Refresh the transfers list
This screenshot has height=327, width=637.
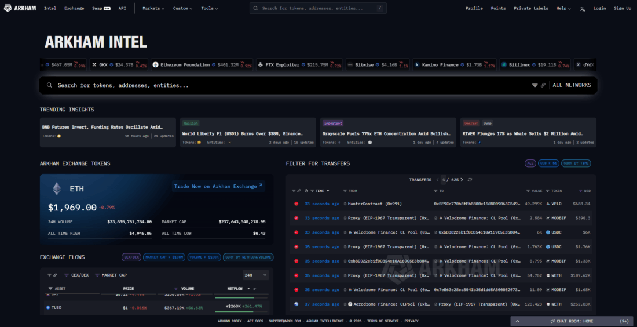(x=470, y=180)
